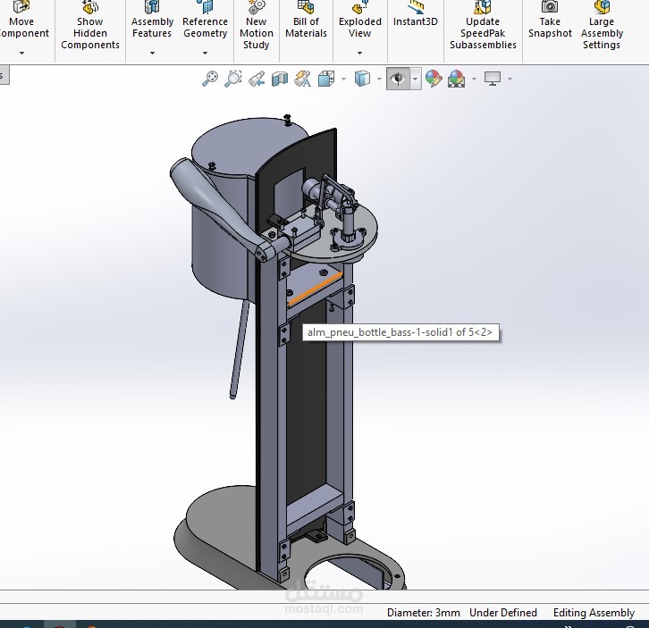The width and height of the screenshot is (649, 628).
Task: Click Reference Geometry tool
Action: 205,20
